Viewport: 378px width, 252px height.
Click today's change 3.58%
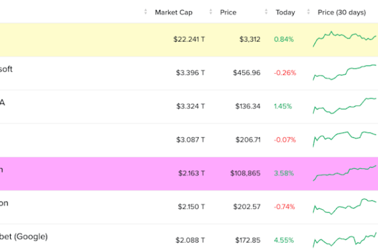pos(283,173)
